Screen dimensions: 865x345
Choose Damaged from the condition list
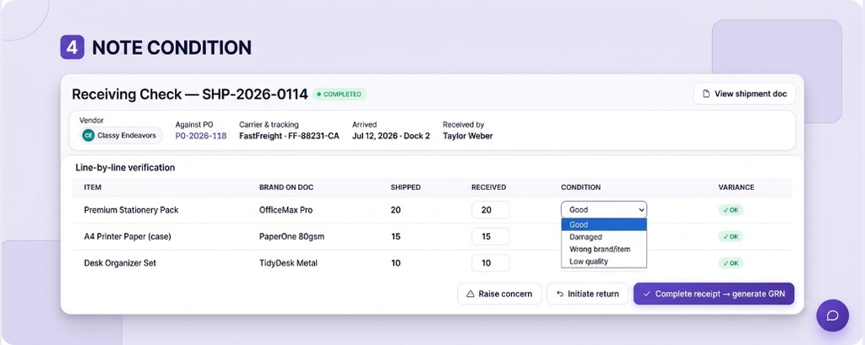tap(604, 237)
